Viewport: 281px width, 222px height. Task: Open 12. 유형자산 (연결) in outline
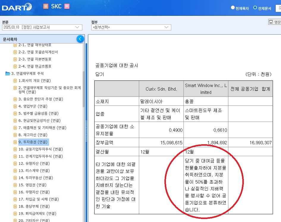click(x=34, y=163)
